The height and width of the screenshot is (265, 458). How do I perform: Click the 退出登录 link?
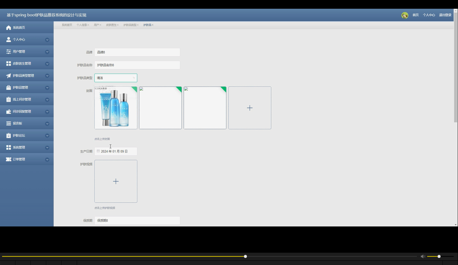pos(445,15)
